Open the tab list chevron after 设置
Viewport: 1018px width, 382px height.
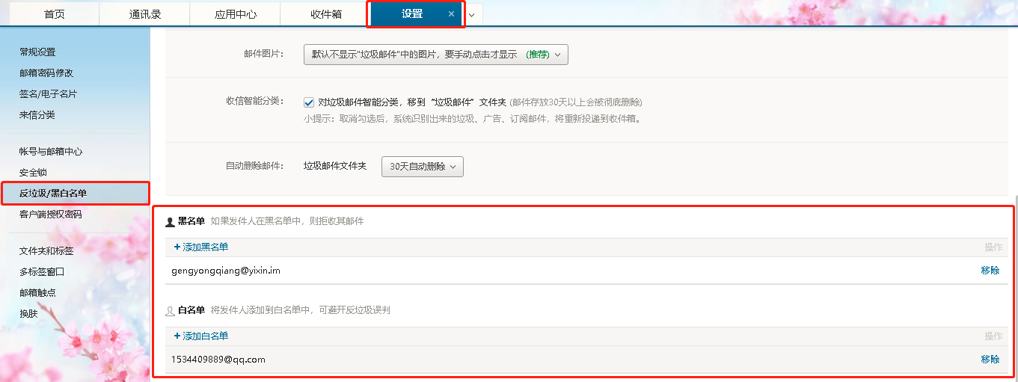472,15
